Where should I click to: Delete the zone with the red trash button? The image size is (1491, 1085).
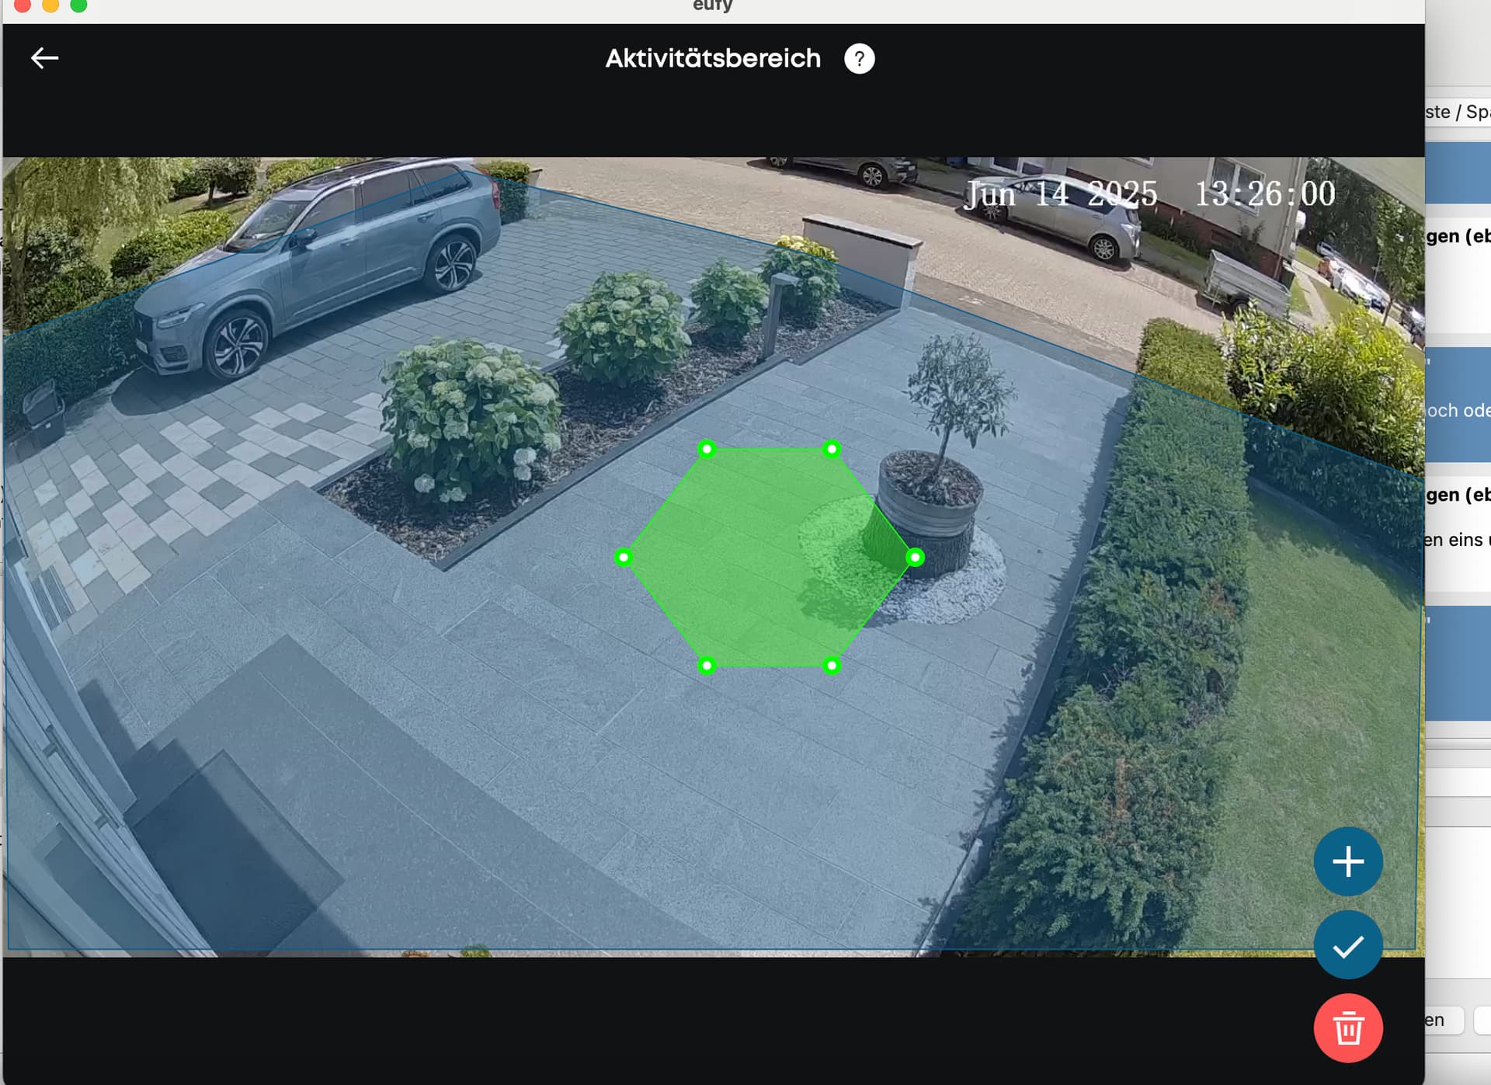point(1348,1028)
